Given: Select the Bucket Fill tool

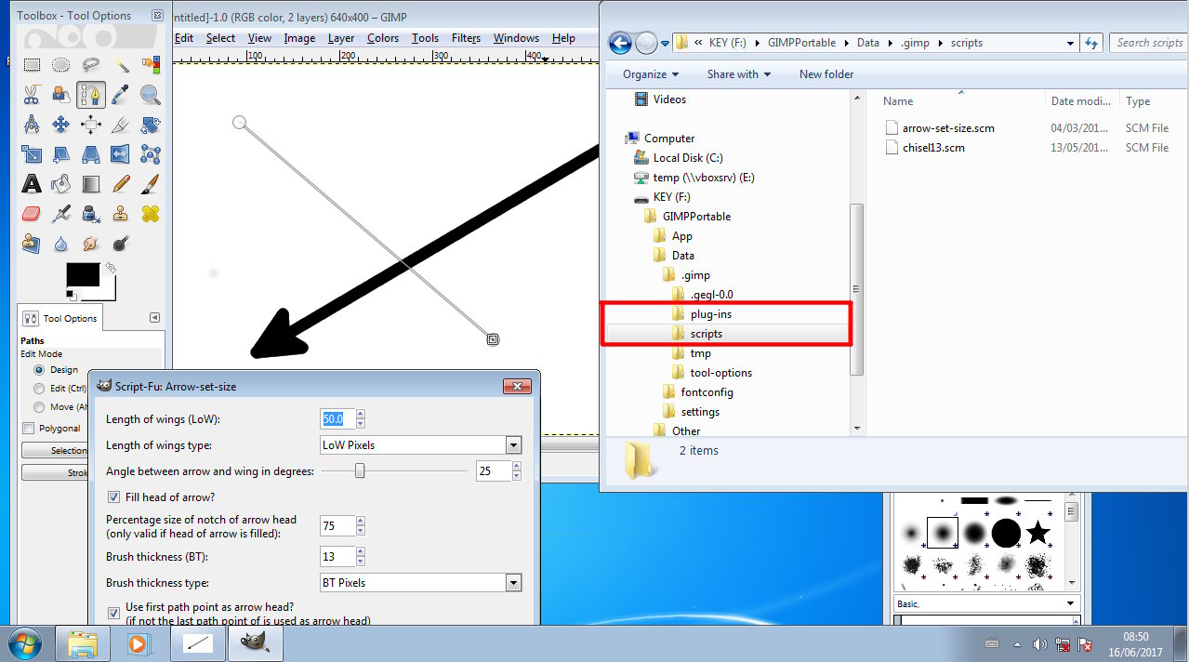Looking at the screenshot, I should 61,184.
